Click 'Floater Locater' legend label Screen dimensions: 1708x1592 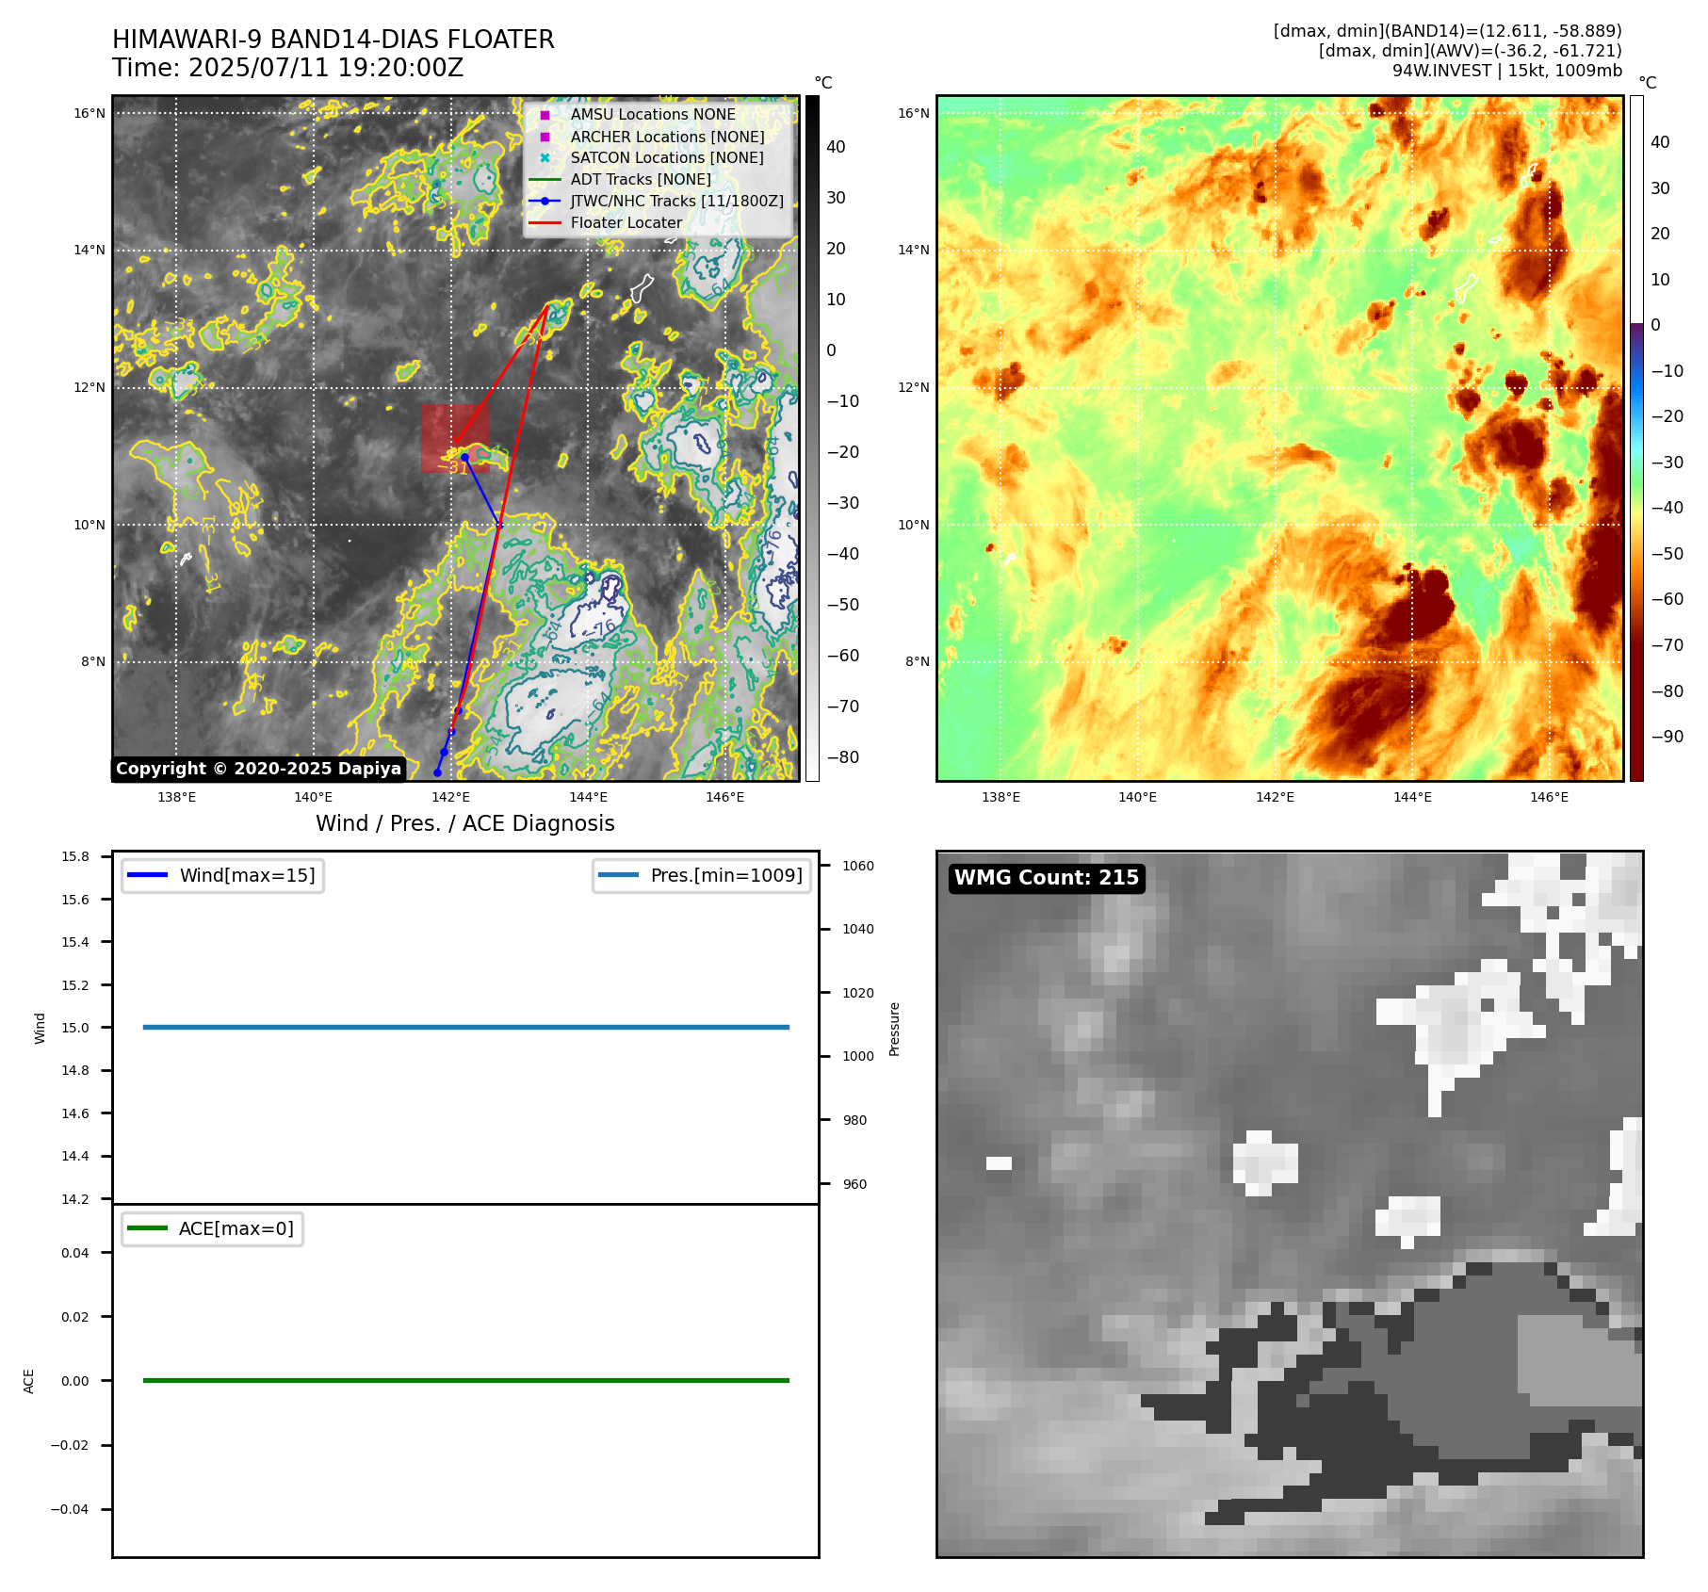[626, 222]
